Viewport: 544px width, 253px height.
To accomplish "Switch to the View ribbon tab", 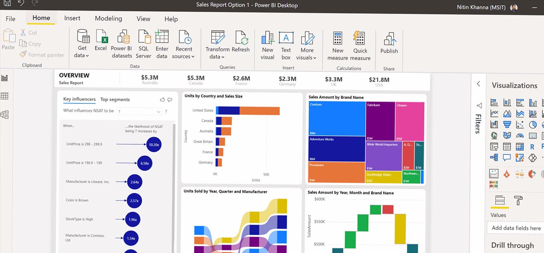I will tap(143, 19).
